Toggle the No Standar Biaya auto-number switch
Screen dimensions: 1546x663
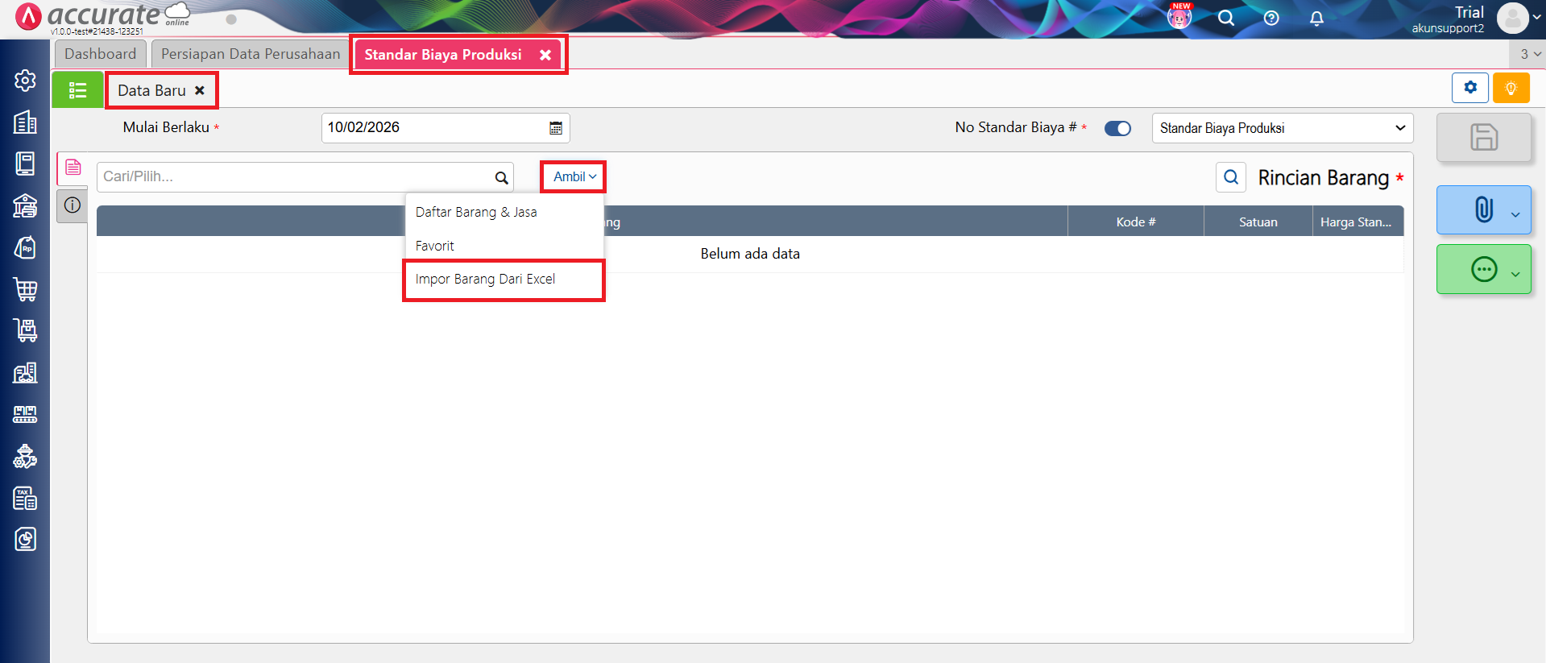coord(1117,128)
